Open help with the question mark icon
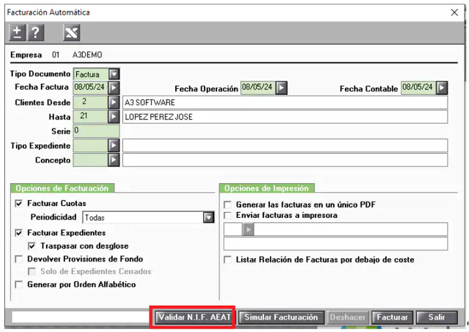Image resolution: width=469 pixels, height=332 pixels. (35, 32)
